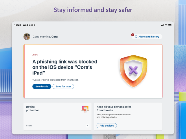Click the battery indicator icon

point(170,25)
